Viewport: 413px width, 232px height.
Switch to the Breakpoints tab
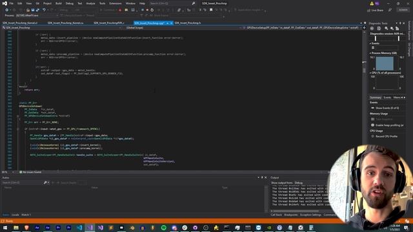(291, 215)
